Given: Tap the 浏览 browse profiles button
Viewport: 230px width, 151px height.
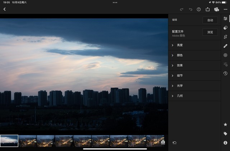Looking at the screenshot, I should coord(210,32).
